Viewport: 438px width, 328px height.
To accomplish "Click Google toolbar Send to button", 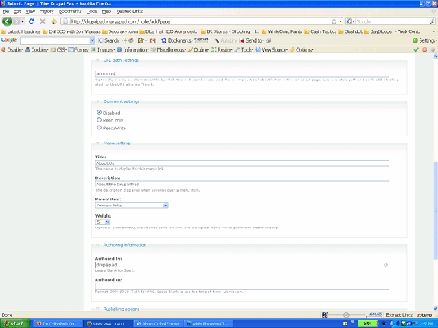I will pyautogui.click(x=251, y=40).
